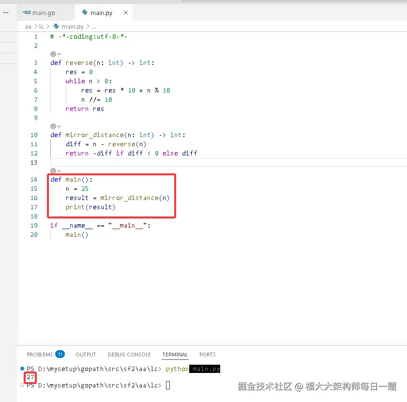407x402 pixels.
Task: Click the Python file icon in the breadcrumb
Action: [56, 26]
